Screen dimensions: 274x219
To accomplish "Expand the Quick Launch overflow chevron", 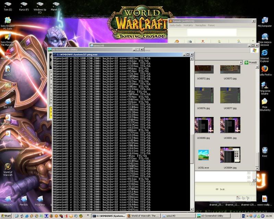I will (88, 215).
